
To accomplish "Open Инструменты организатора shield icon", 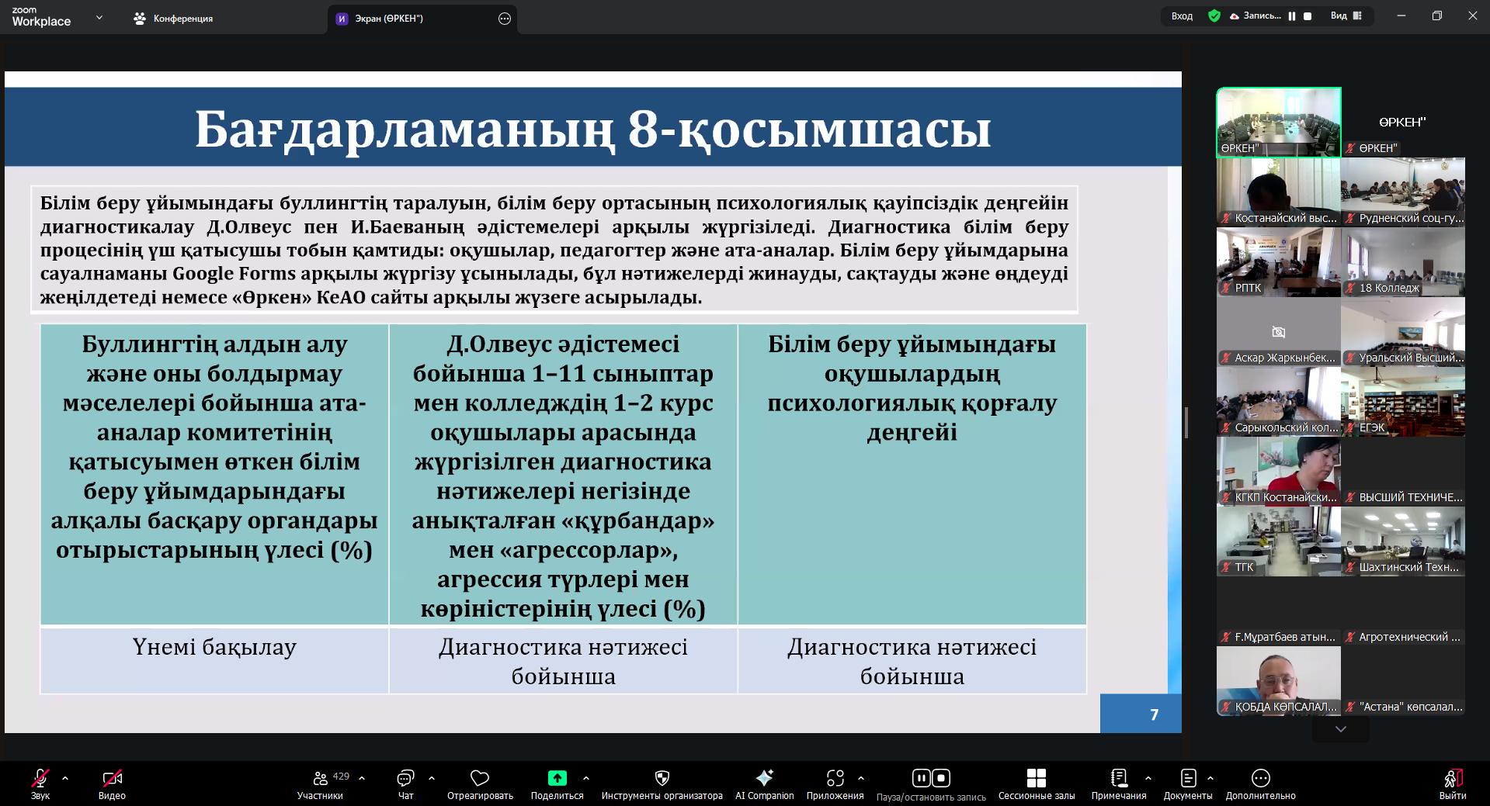I will [662, 778].
